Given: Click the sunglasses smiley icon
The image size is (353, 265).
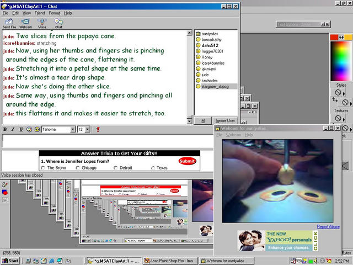Looking at the screenshot, I should (37, 129).
